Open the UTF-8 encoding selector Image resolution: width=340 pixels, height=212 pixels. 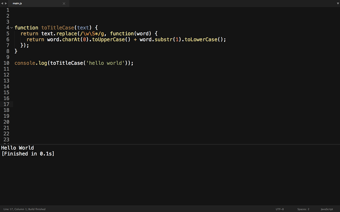pyautogui.click(x=280, y=209)
